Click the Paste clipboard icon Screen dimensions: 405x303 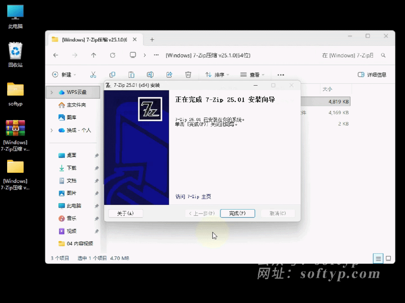click(131, 75)
